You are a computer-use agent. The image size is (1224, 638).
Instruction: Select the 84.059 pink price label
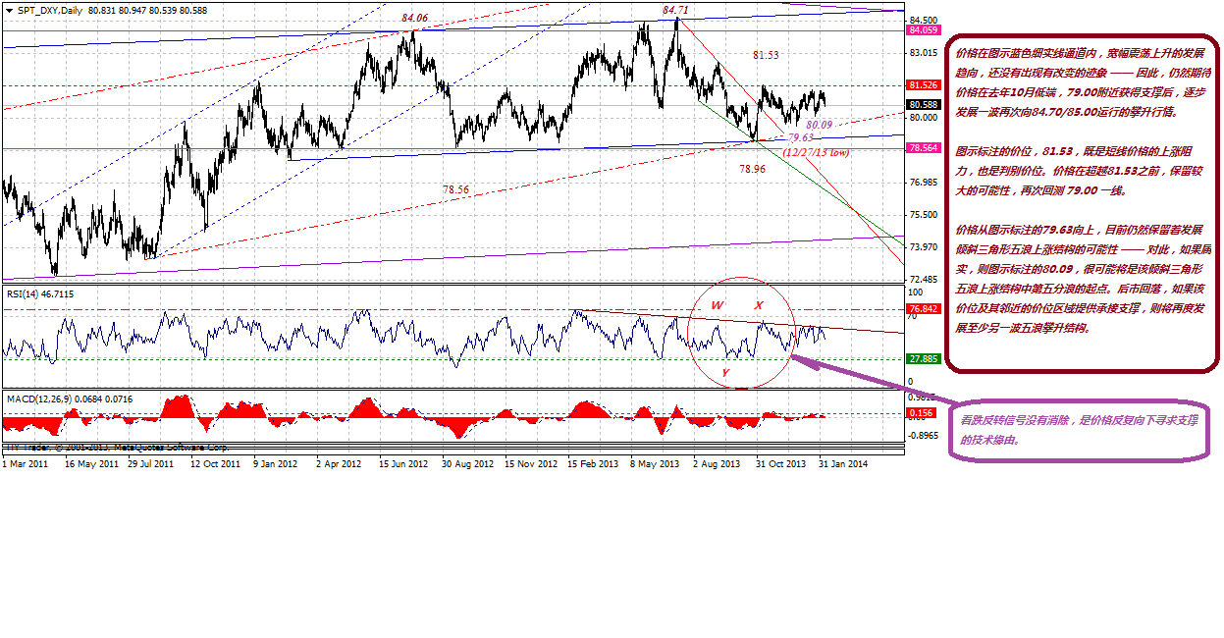pyautogui.click(x=926, y=30)
